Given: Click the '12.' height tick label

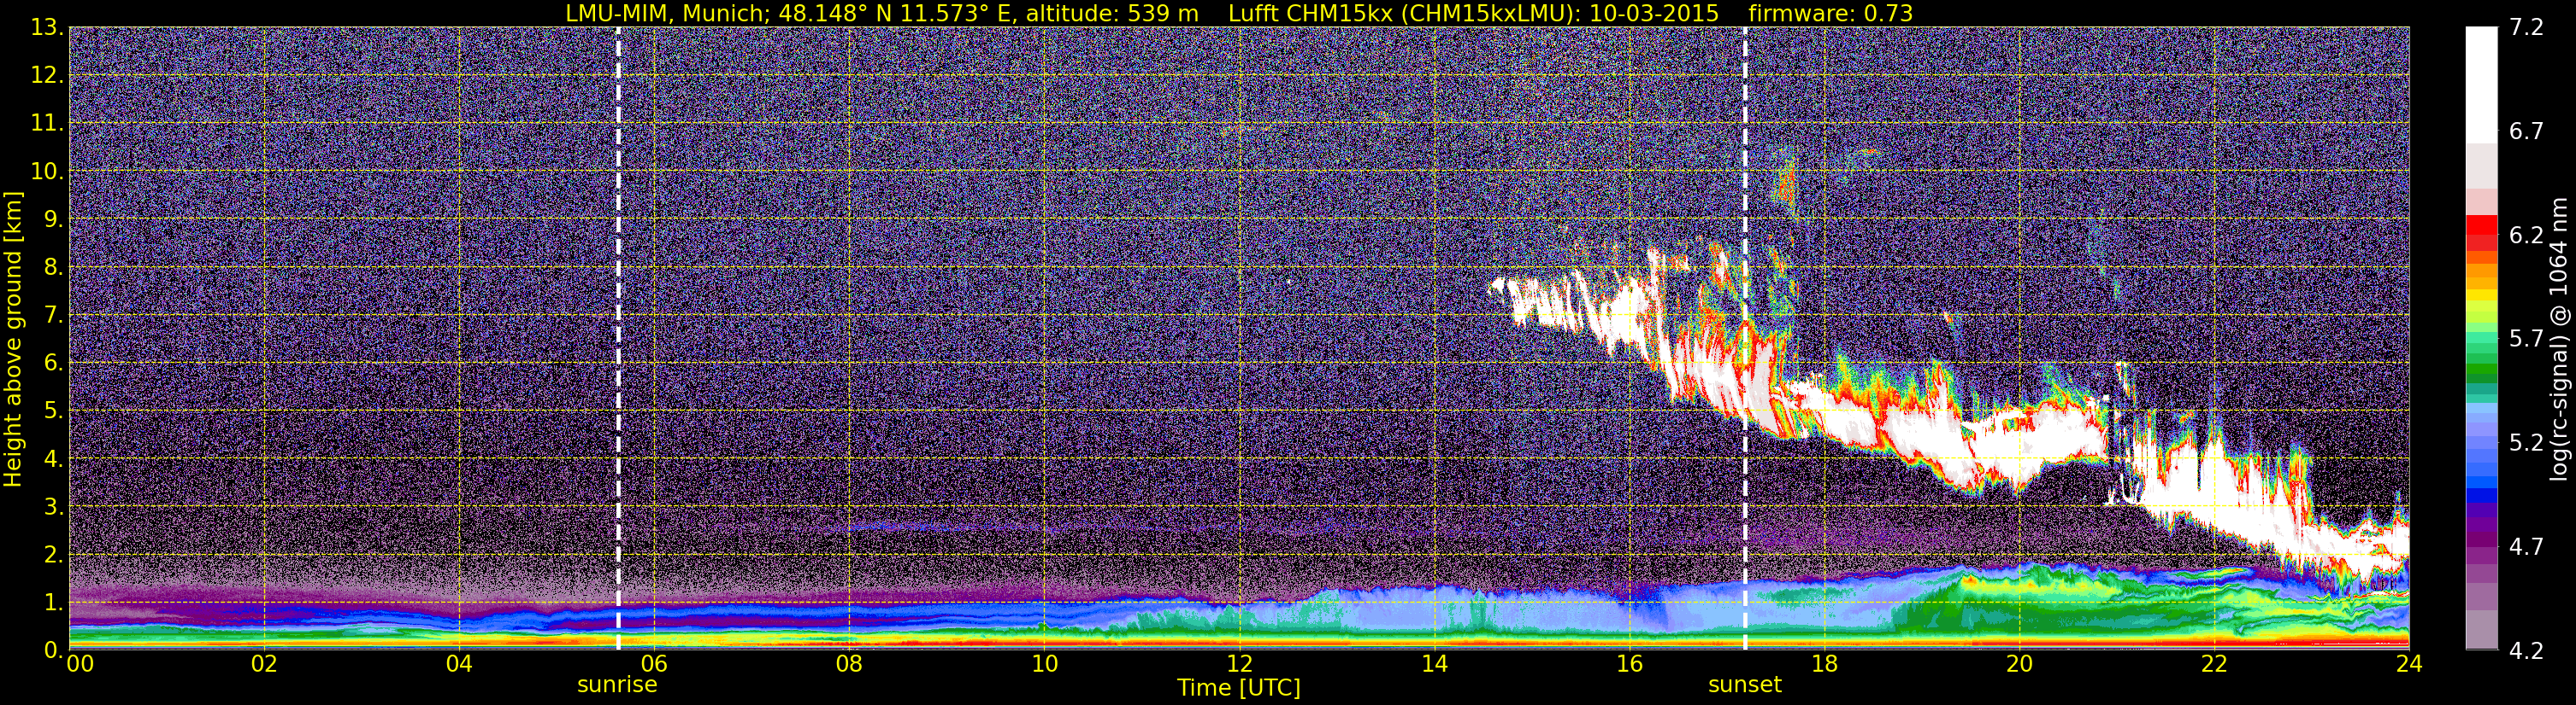Looking at the screenshot, I should 48,76.
